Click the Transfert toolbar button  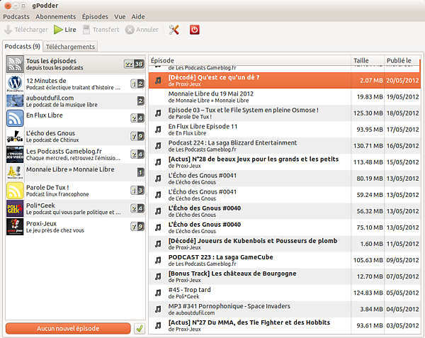click(x=101, y=30)
